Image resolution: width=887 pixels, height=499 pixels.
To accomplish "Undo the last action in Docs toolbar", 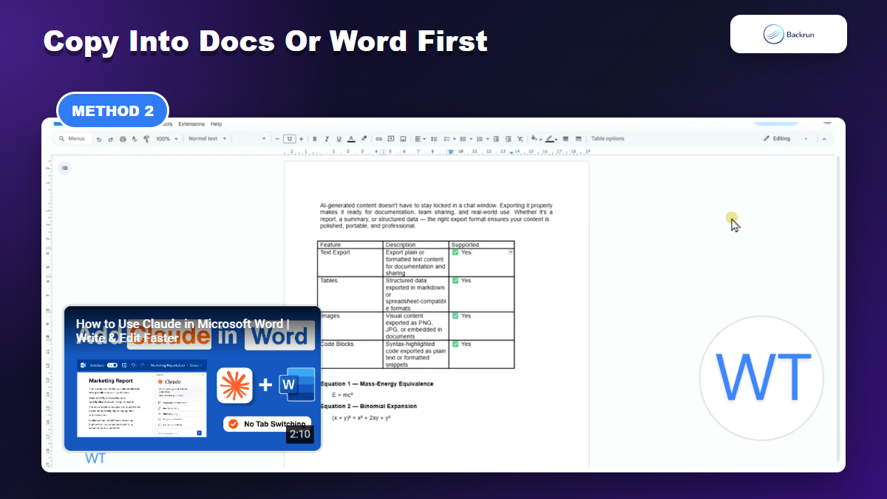I will click(x=99, y=139).
